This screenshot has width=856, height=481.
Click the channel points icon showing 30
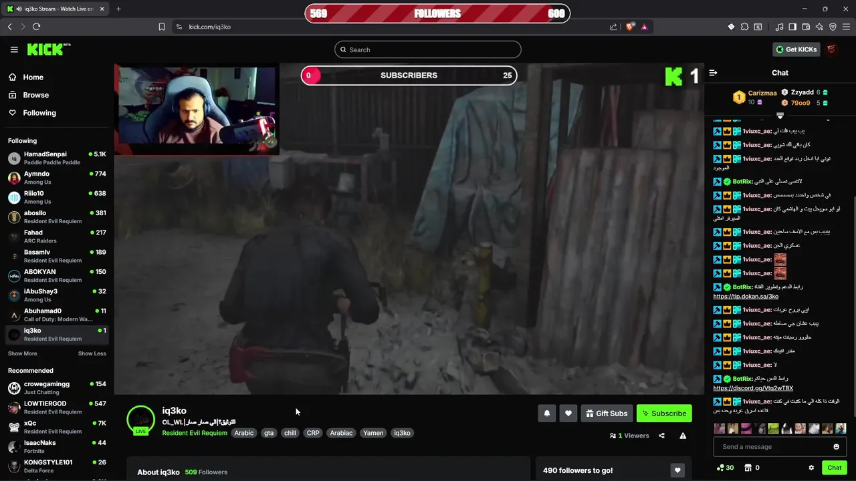(x=725, y=468)
